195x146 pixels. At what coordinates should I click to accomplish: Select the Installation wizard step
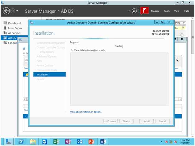click(x=49, y=75)
